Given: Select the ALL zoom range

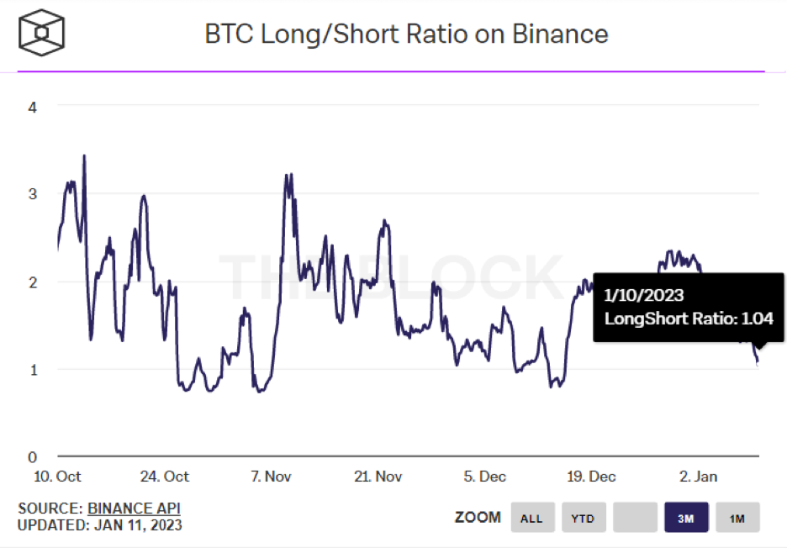Looking at the screenshot, I should point(531,518).
